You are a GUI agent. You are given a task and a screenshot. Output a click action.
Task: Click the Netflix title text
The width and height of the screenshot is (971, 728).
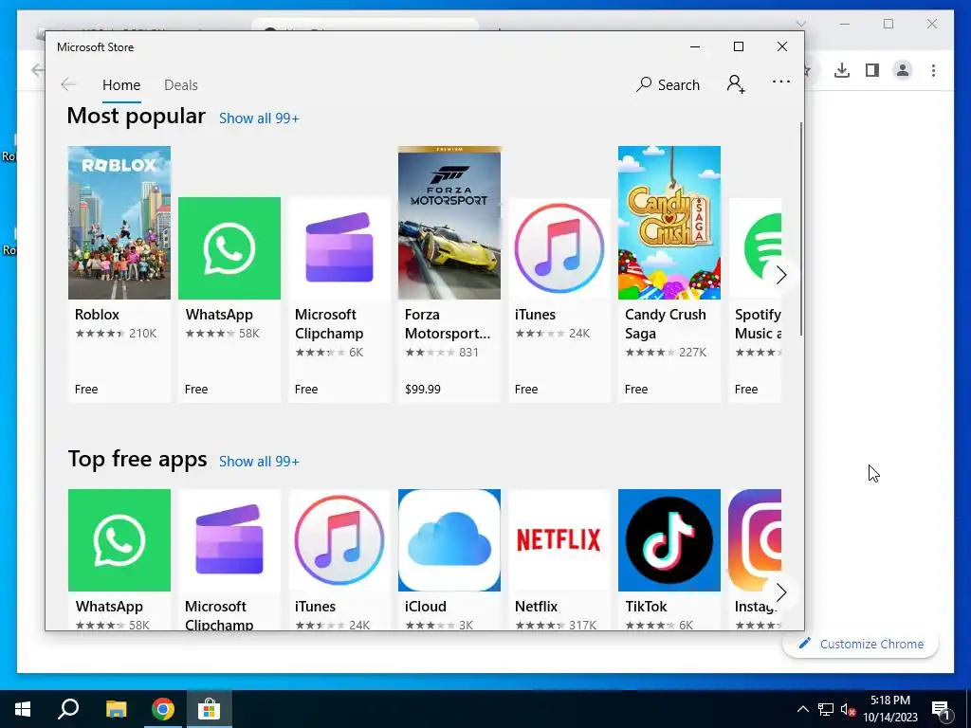[x=537, y=607]
